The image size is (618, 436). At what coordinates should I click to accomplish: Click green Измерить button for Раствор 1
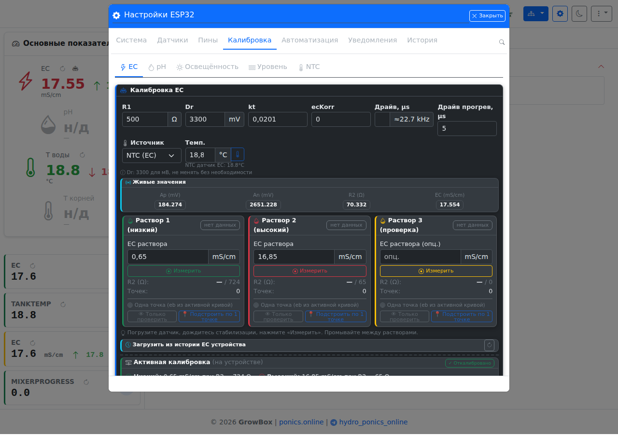pos(183,271)
